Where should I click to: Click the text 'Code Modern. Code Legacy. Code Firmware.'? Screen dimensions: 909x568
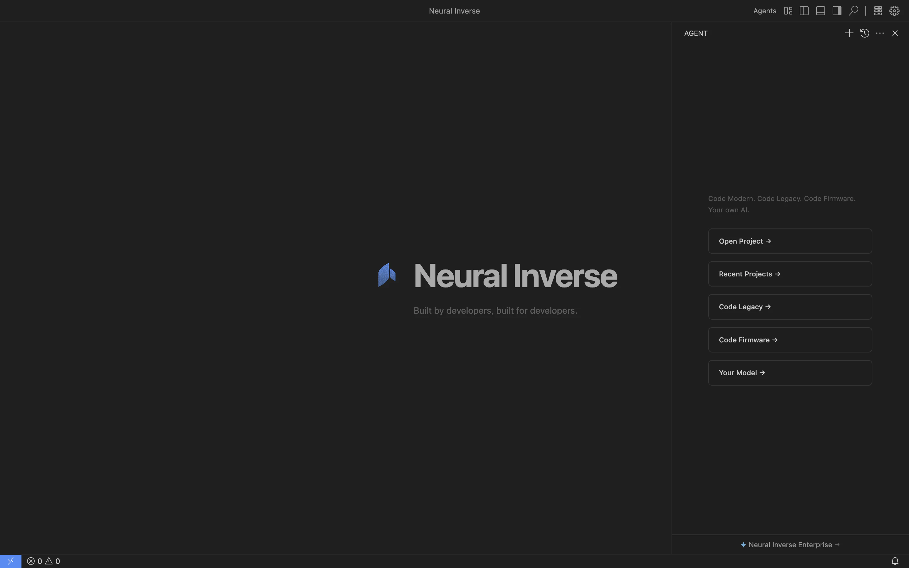coord(782,198)
